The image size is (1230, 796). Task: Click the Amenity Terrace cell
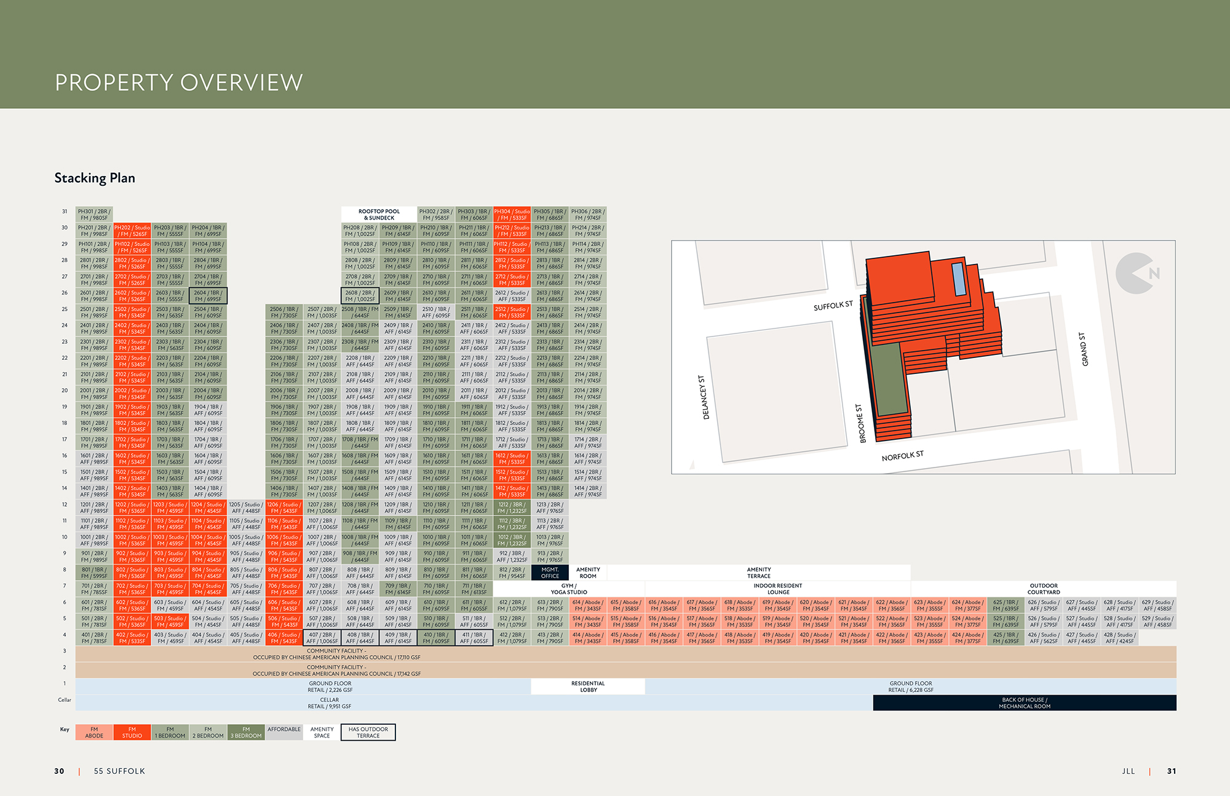point(758,573)
